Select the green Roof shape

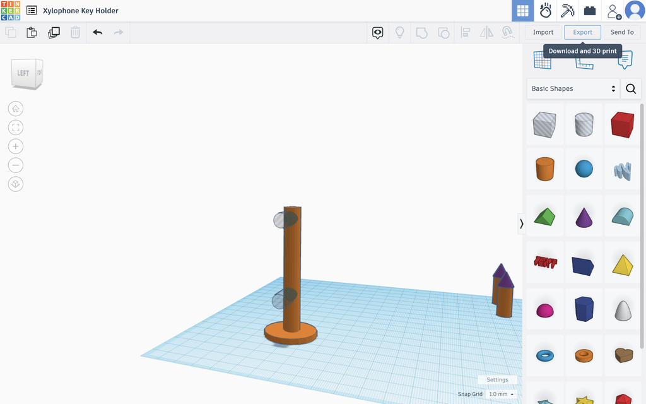tap(544, 217)
